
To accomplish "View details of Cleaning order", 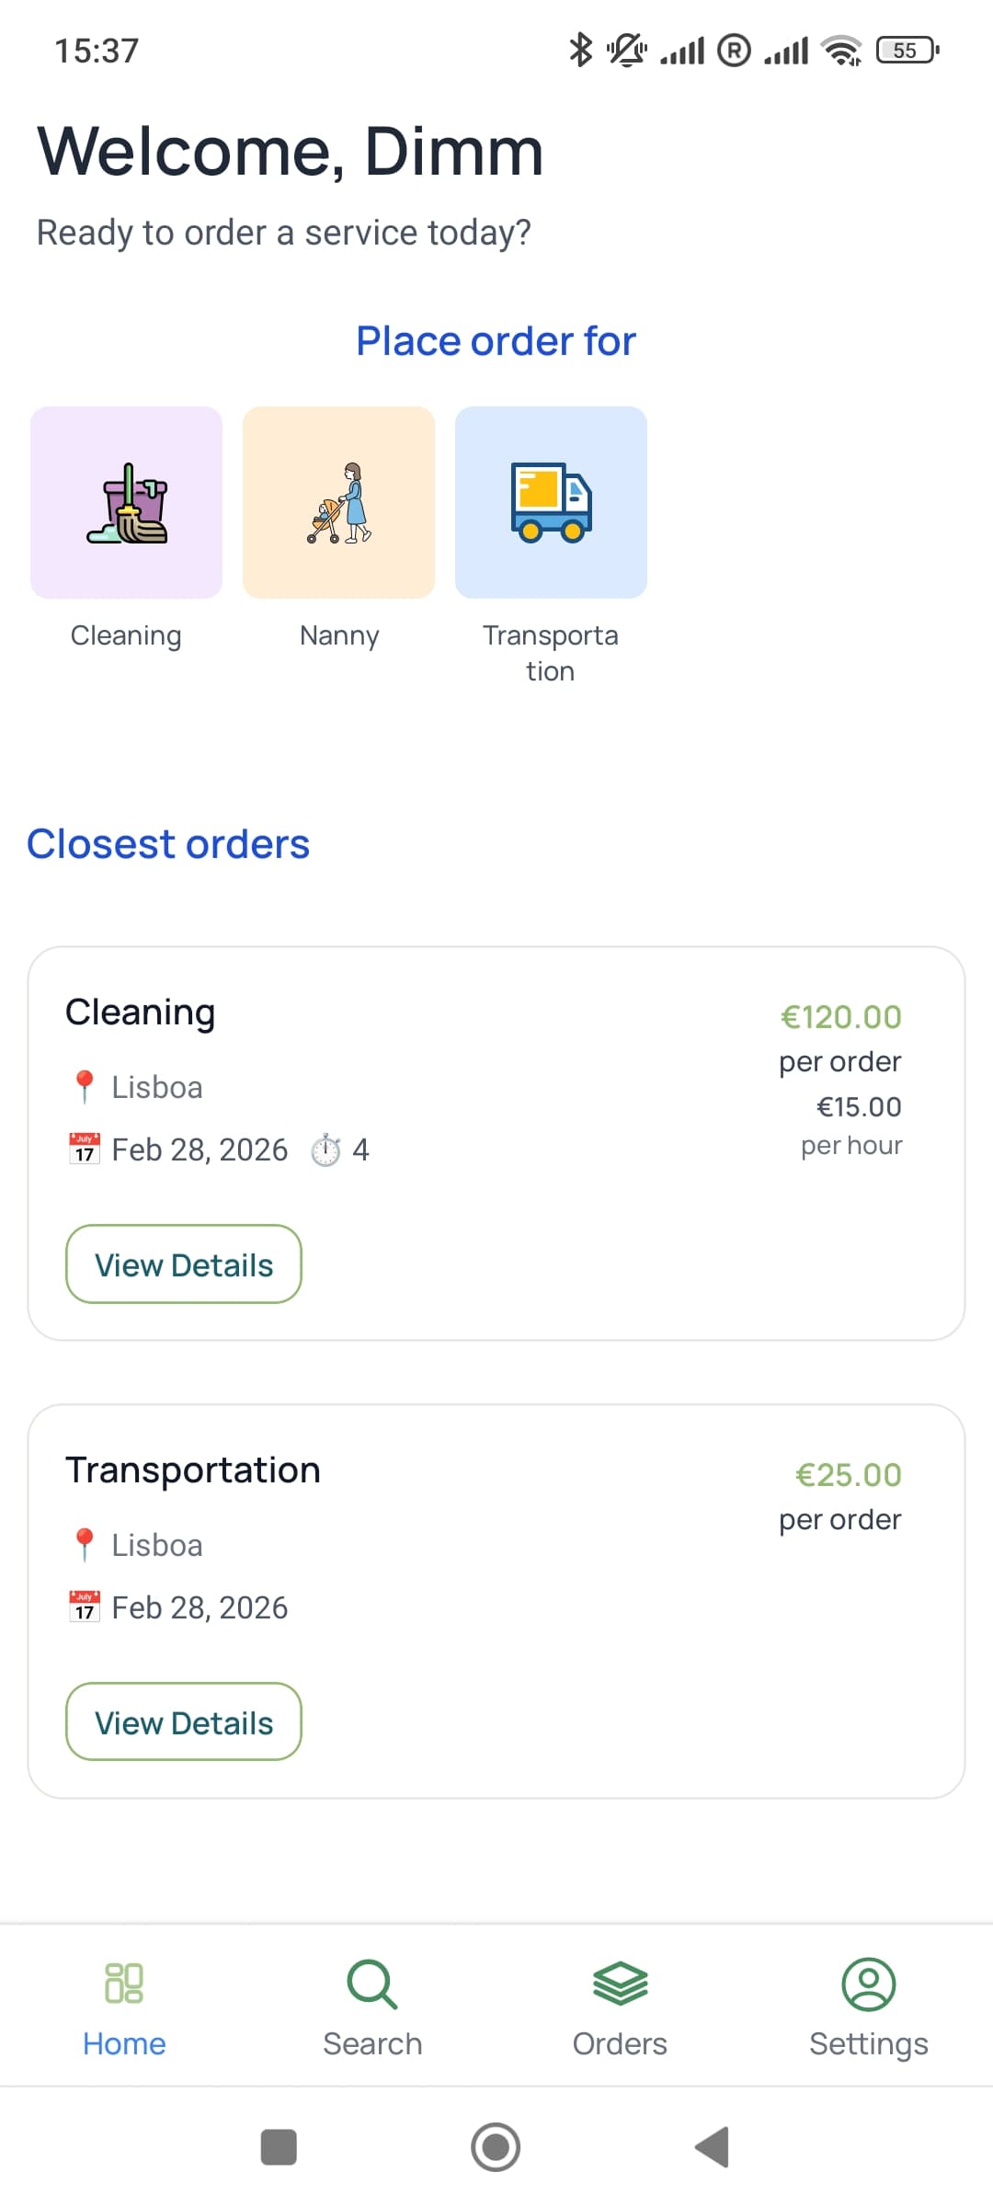I will tap(184, 1264).
